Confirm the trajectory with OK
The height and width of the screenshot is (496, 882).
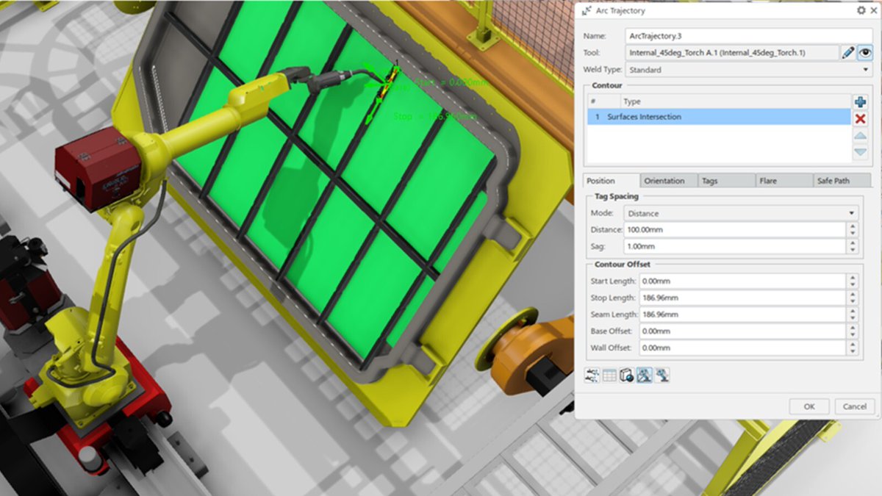pyautogui.click(x=808, y=406)
